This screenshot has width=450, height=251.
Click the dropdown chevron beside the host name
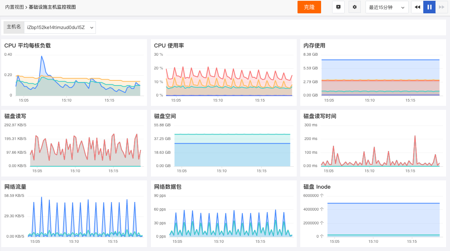pos(92,28)
